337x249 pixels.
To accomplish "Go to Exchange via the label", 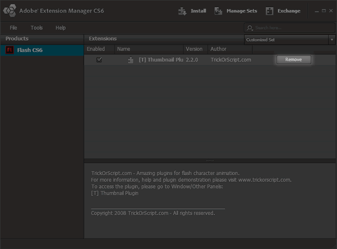I will click(x=289, y=11).
